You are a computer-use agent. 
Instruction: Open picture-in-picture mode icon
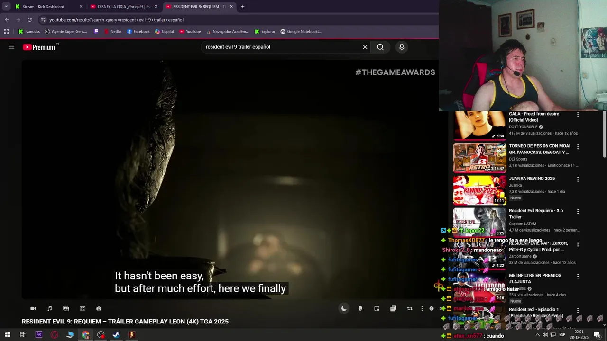(x=377, y=309)
